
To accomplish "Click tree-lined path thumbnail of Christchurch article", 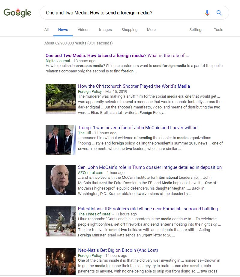I will click(61, 99).
